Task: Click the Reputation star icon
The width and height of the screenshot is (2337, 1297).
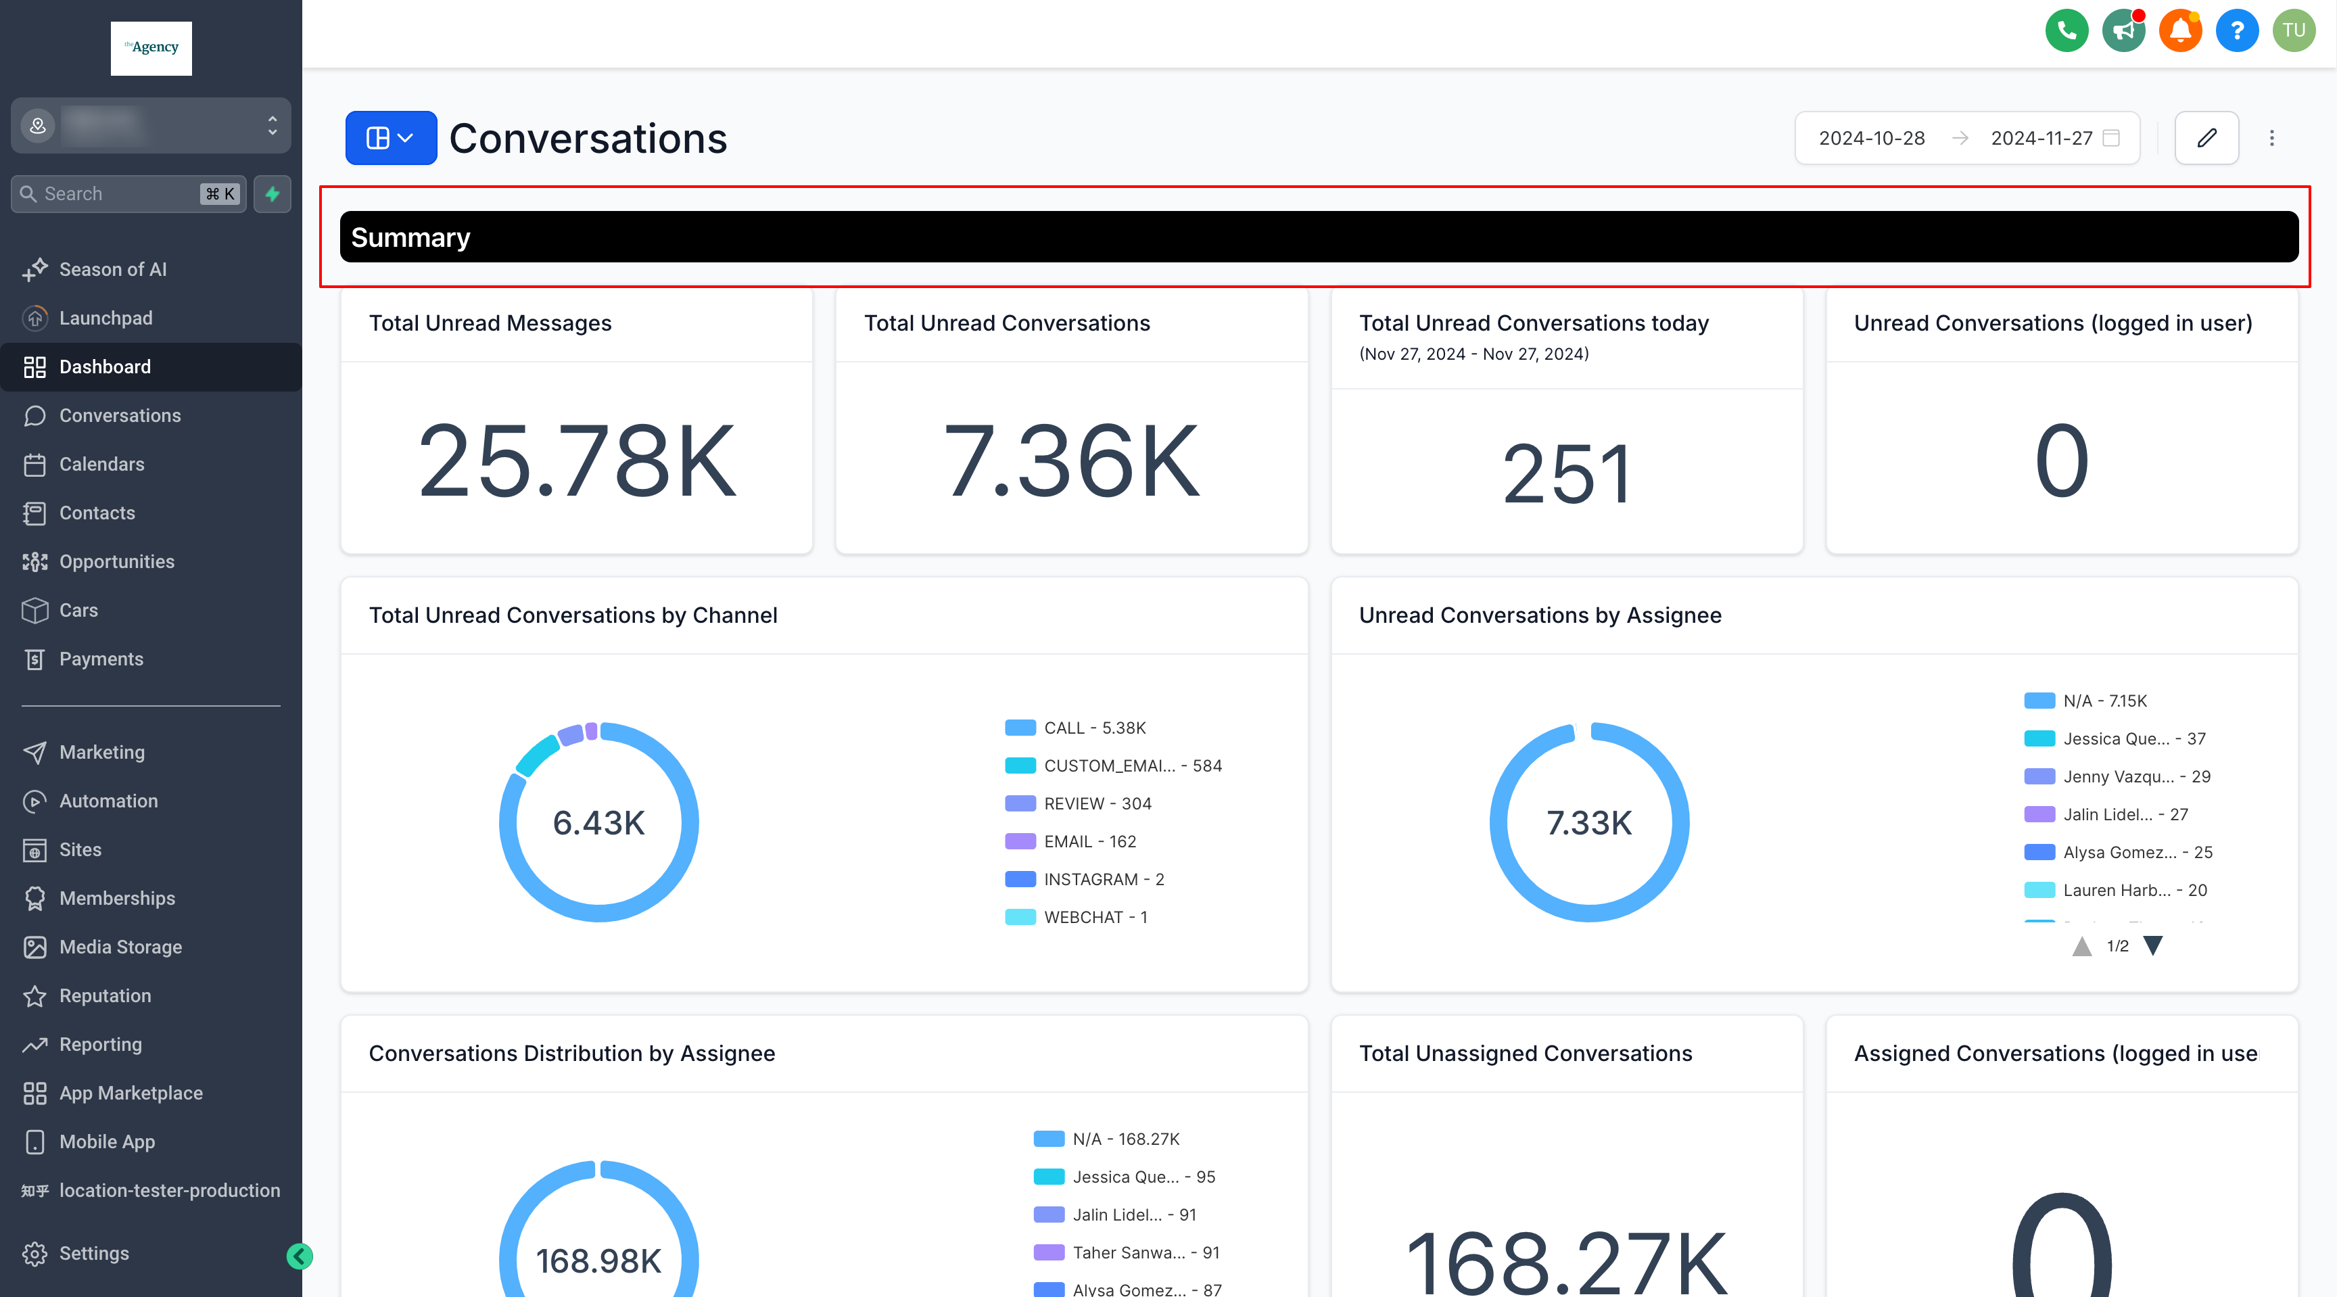Action: 34,996
